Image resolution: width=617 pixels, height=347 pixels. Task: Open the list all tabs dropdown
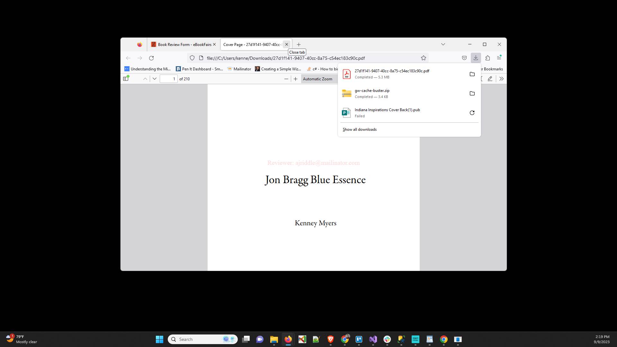click(x=443, y=44)
